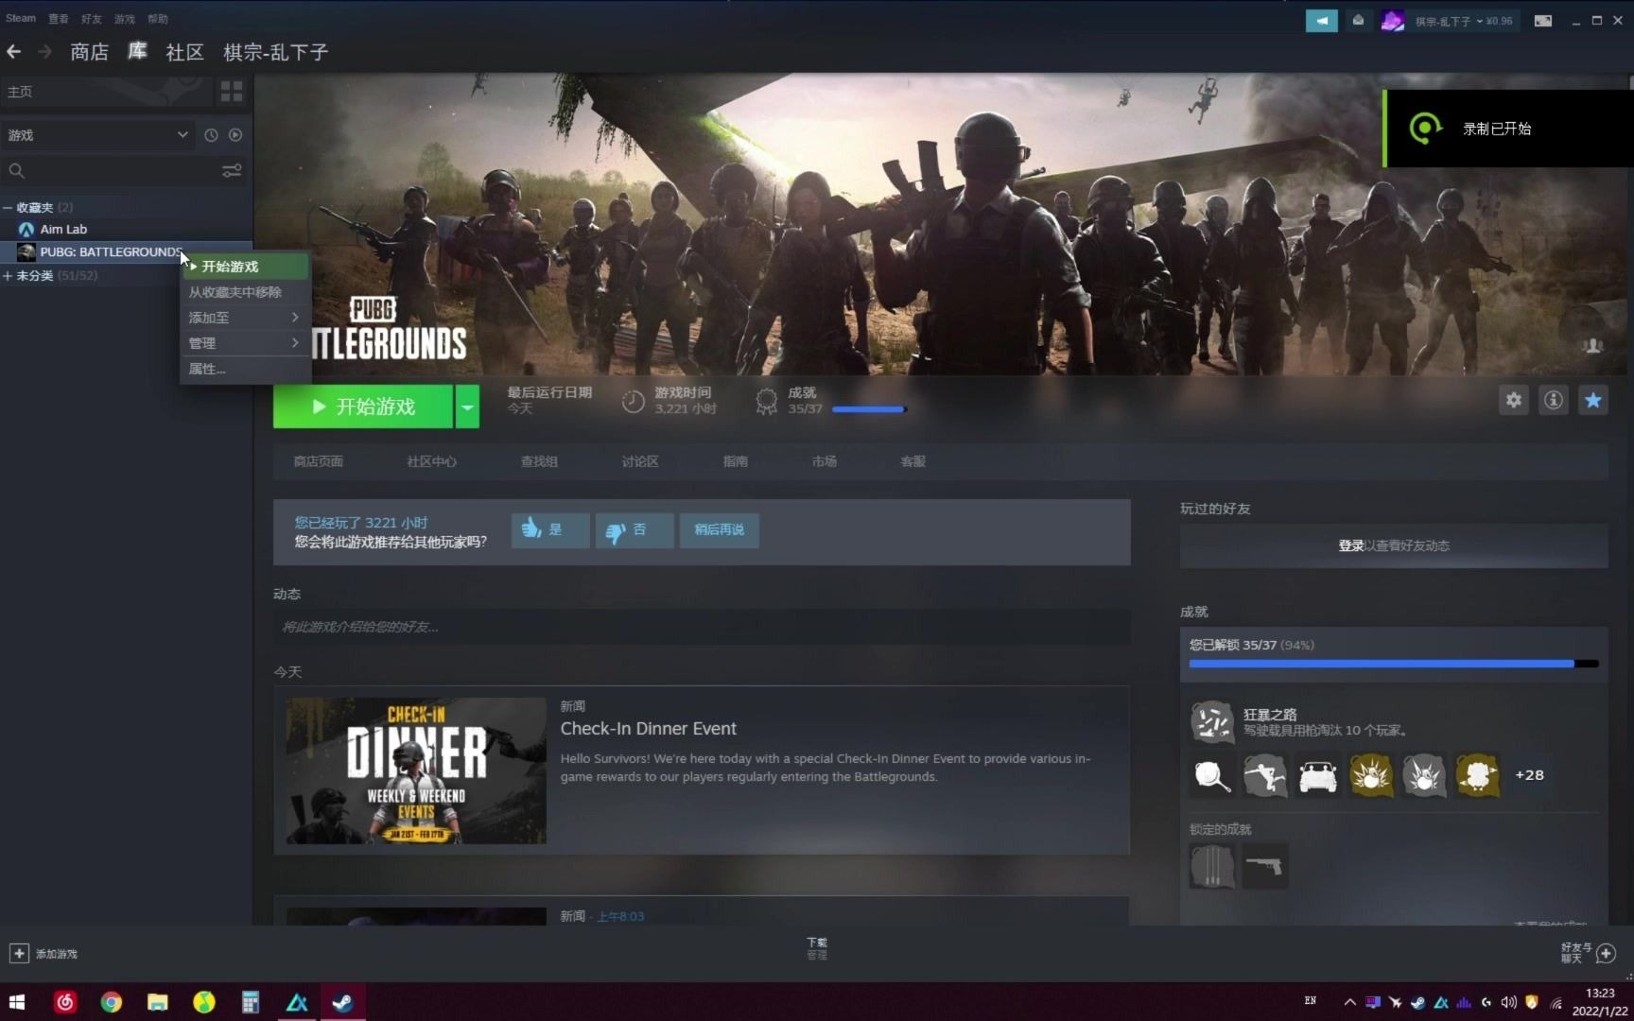Viewport: 1634px width, 1021px height.
Task: Click the locked vest achievement icon
Action: (1212, 866)
